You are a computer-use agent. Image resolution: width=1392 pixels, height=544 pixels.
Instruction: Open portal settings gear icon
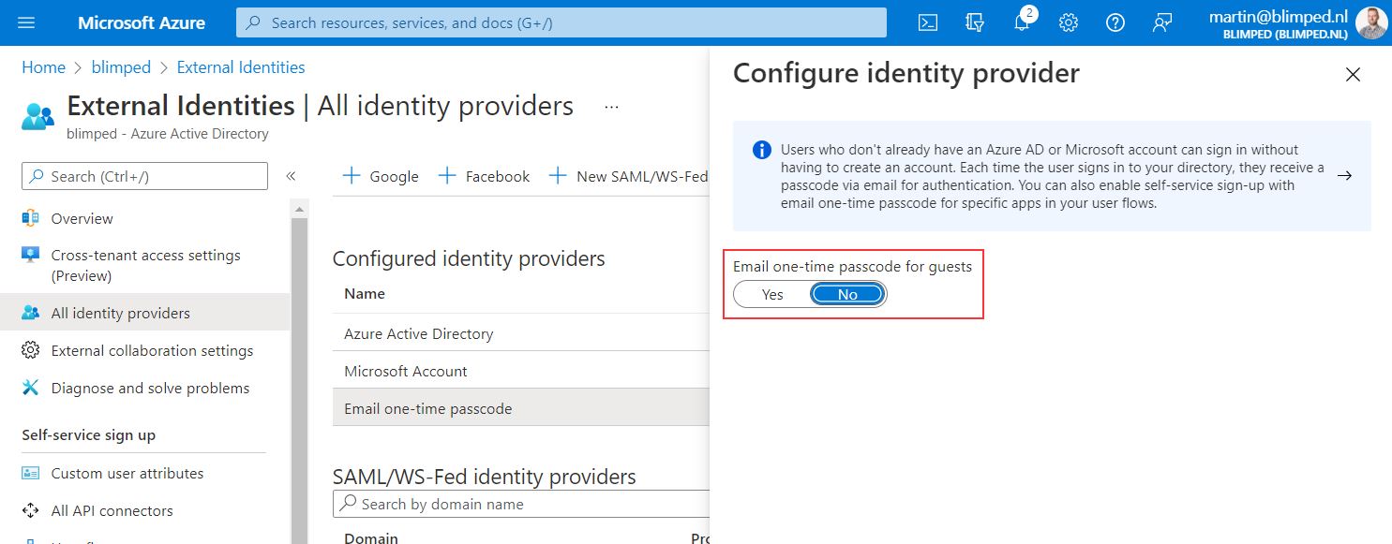pos(1069,22)
